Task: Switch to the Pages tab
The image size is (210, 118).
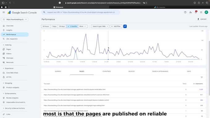Action: [82, 71]
